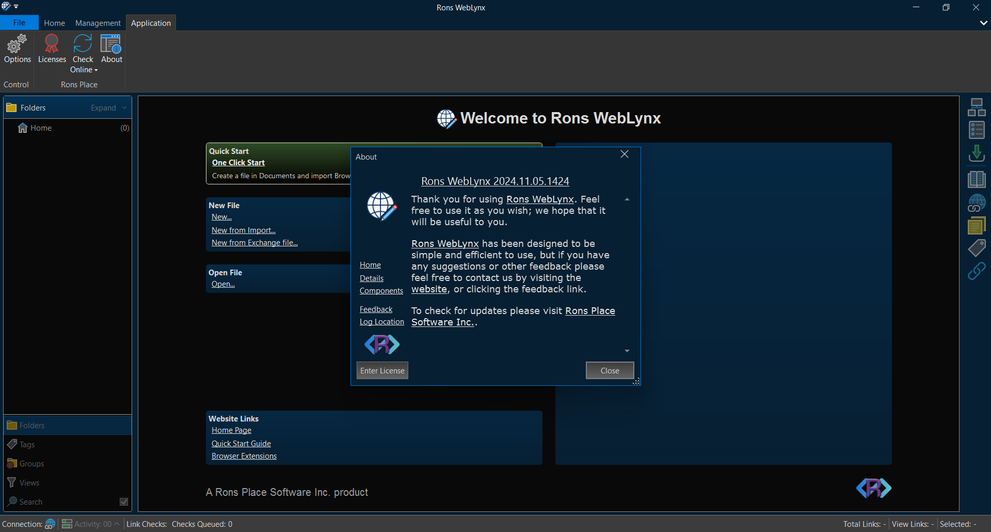Click the Open... link under Open File

click(223, 284)
